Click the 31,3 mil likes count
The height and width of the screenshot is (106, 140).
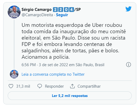click(x=23, y=86)
